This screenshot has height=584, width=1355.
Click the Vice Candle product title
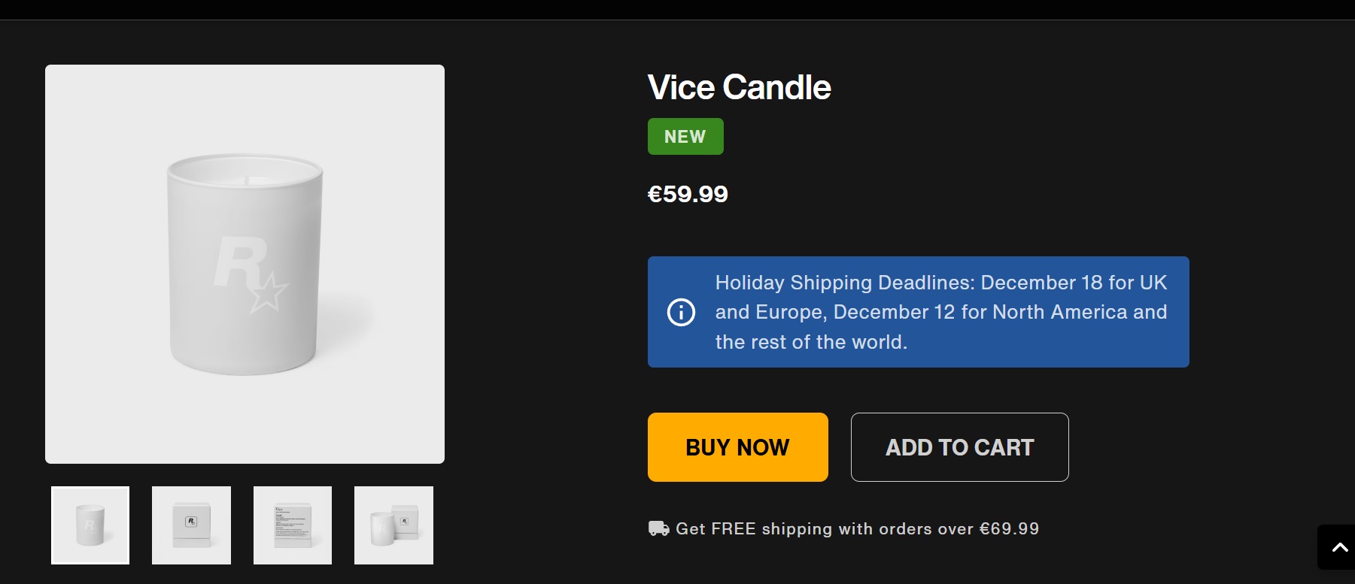tap(739, 88)
